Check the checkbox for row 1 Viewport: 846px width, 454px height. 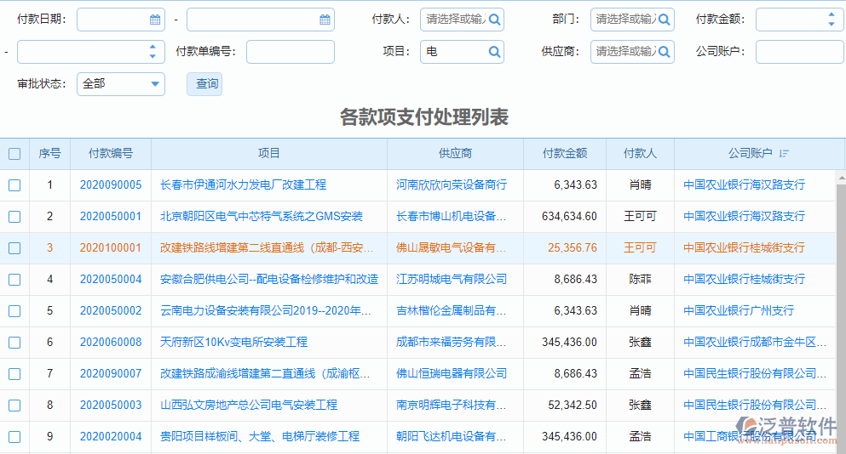14,185
